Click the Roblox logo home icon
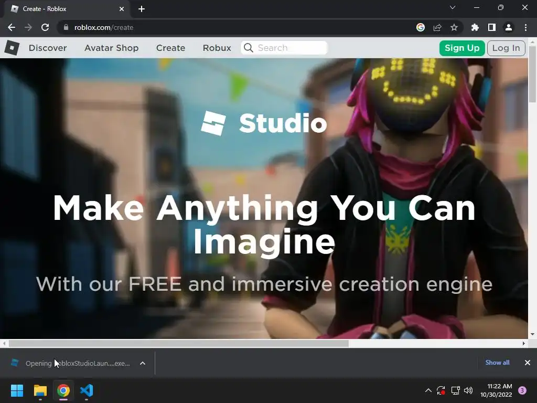The image size is (537, 403). click(x=12, y=48)
